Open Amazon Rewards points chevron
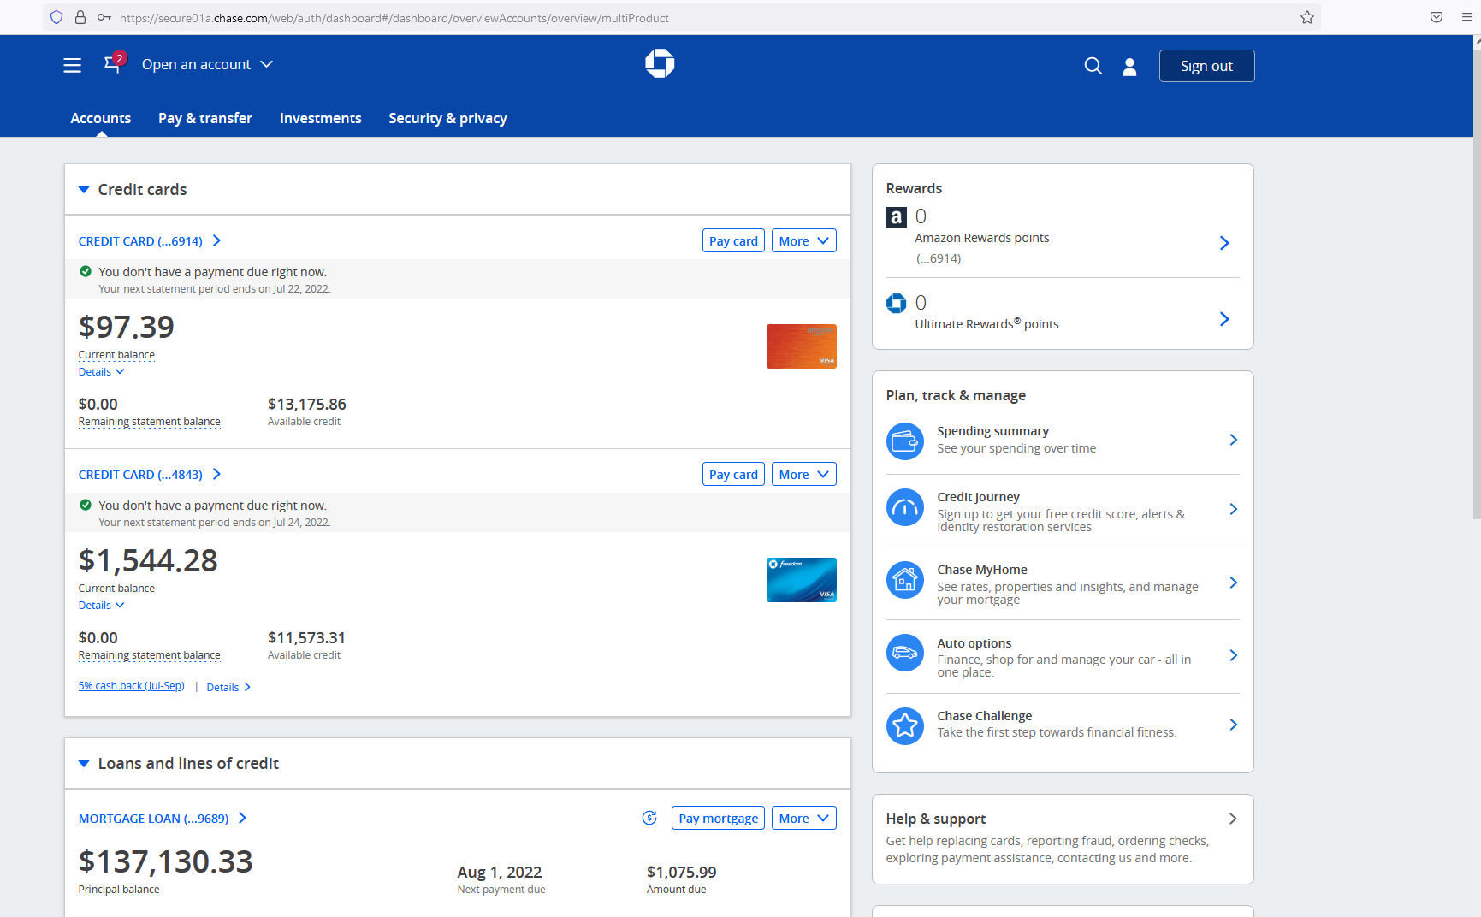 click(x=1224, y=243)
